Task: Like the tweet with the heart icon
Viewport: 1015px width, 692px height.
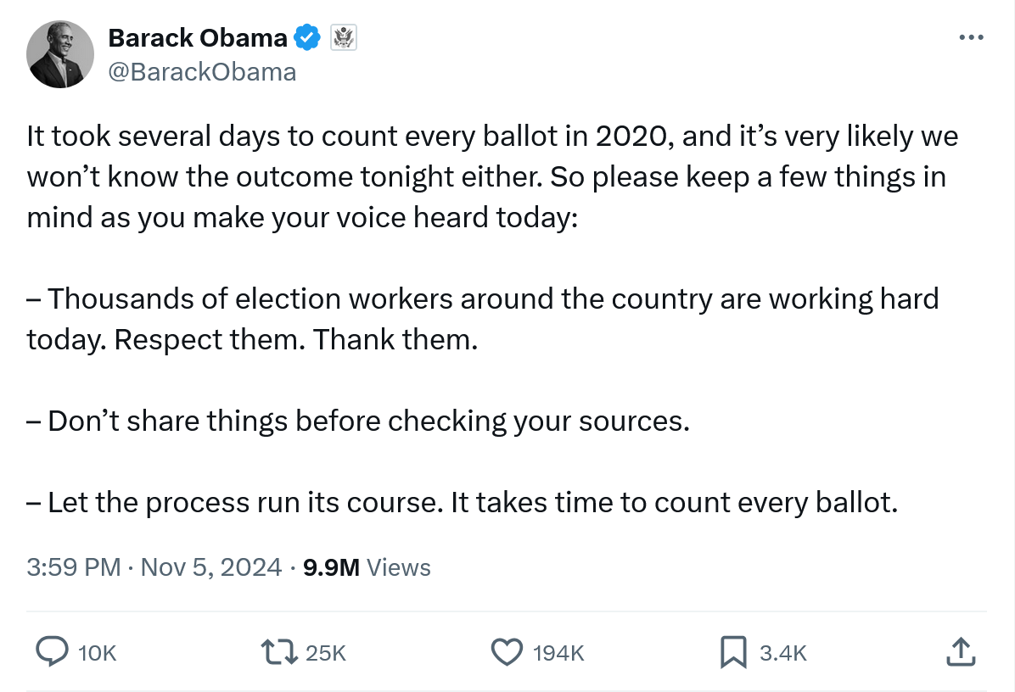Action: pyautogui.click(x=507, y=652)
